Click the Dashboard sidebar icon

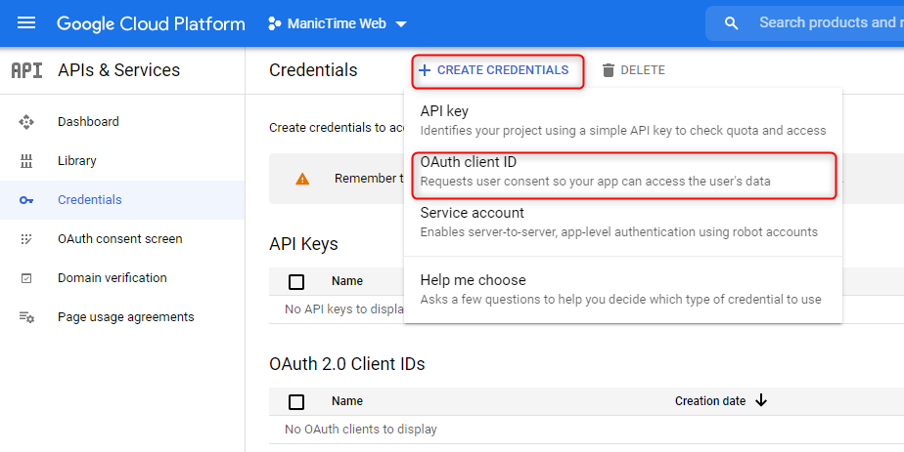(27, 122)
